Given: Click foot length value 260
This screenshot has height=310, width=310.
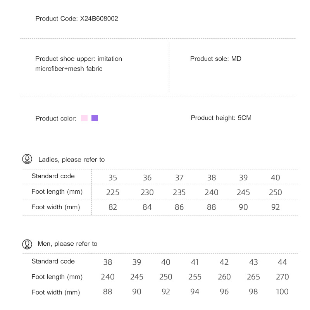Looking at the screenshot, I should 224,277.
